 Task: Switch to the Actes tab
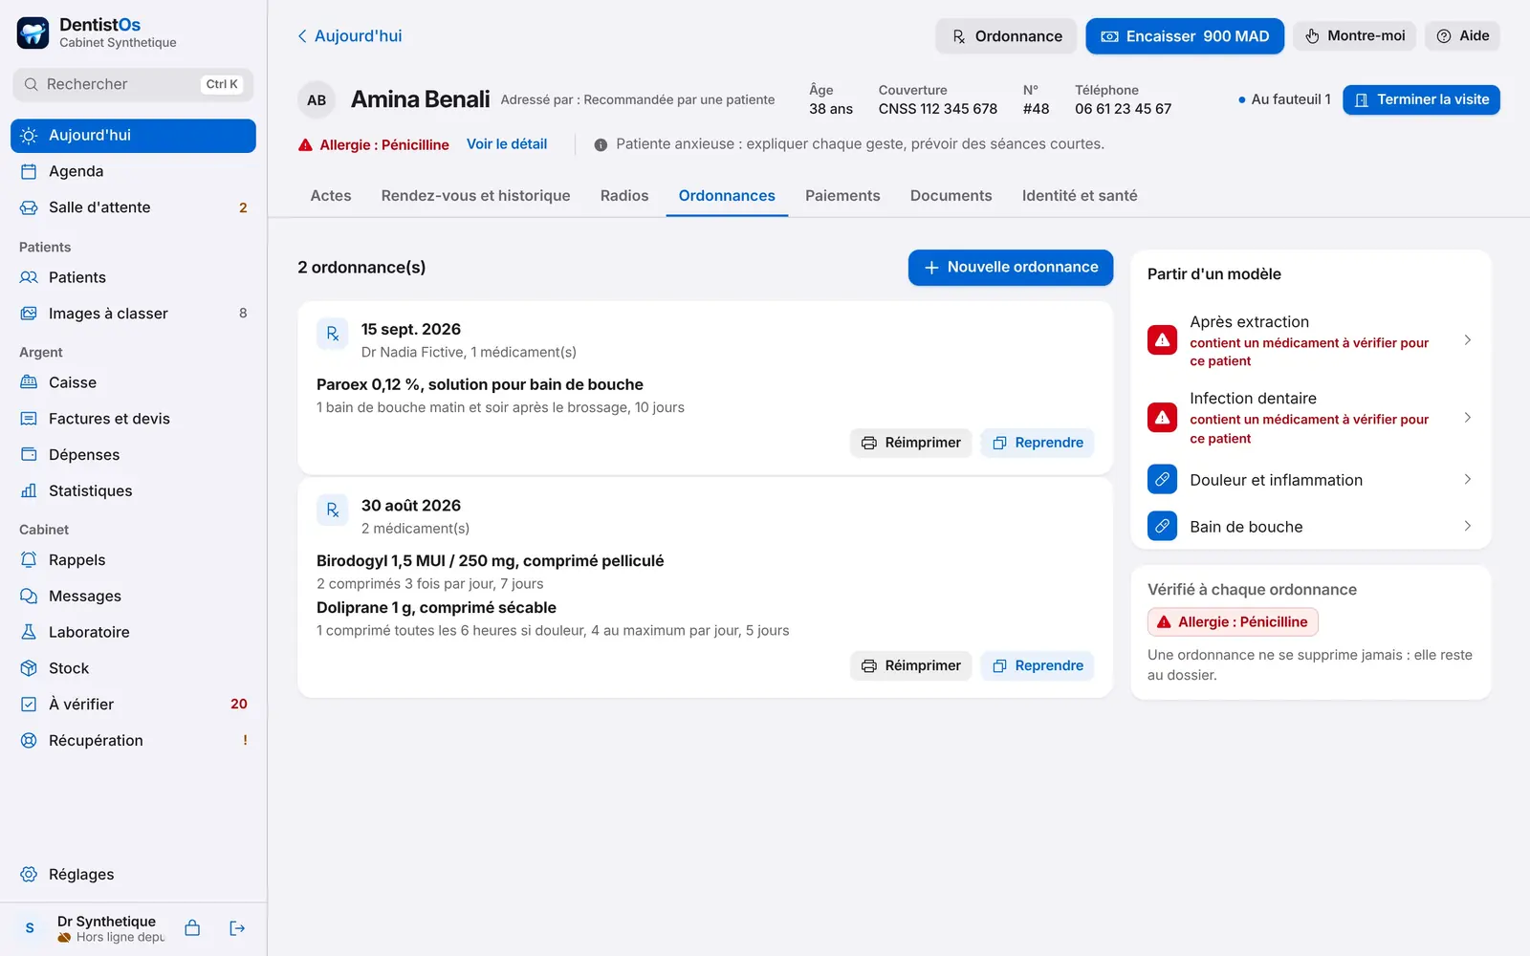coord(331,196)
